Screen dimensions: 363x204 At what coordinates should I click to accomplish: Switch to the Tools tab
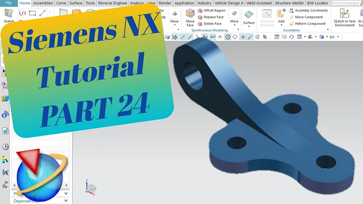click(90, 3)
